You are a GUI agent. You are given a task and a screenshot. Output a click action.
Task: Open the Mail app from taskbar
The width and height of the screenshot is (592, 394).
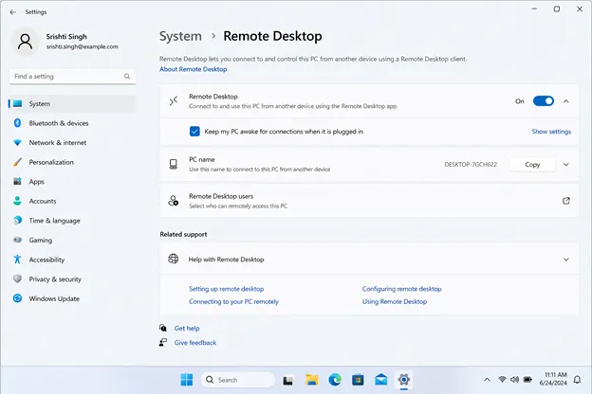381,380
